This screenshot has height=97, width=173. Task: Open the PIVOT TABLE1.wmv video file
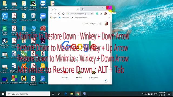click(x=14, y=6)
